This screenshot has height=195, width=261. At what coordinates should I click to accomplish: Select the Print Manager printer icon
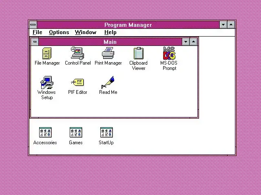[108, 53]
